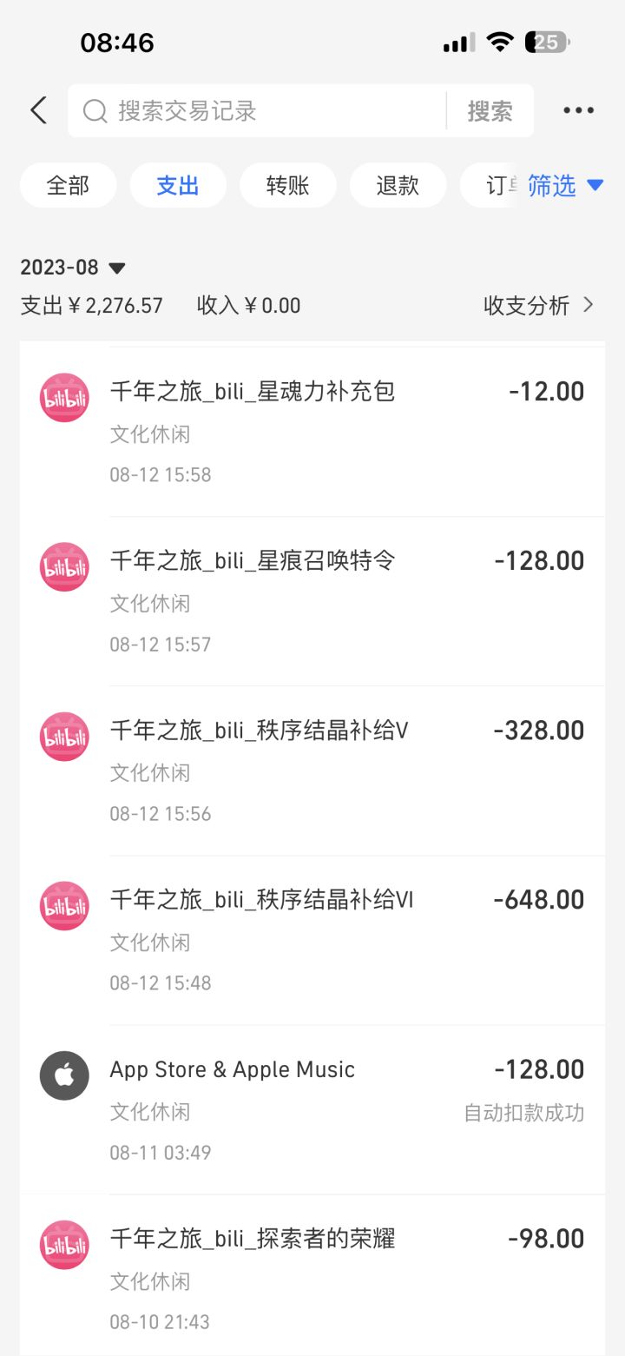Tap the Apple logo icon
Image resolution: width=625 pixels, height=1356 pixels.
click(x=64, y=1075)
